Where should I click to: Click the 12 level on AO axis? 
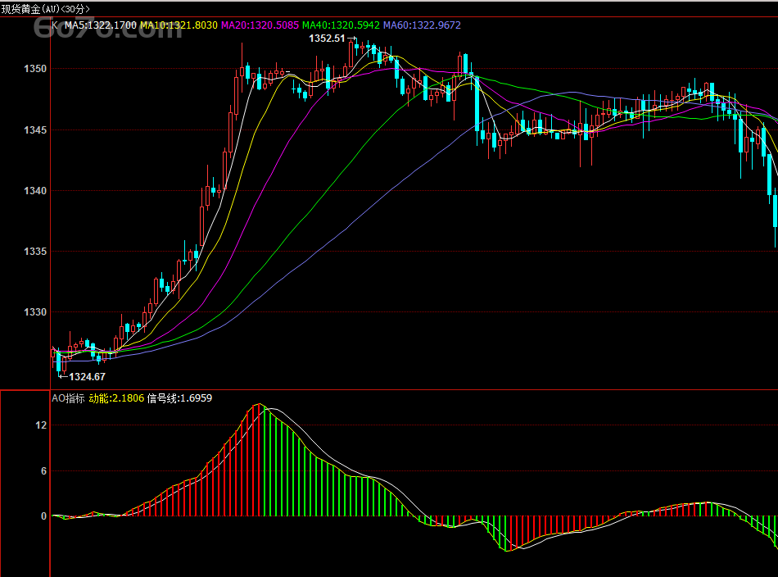(41, 425)
